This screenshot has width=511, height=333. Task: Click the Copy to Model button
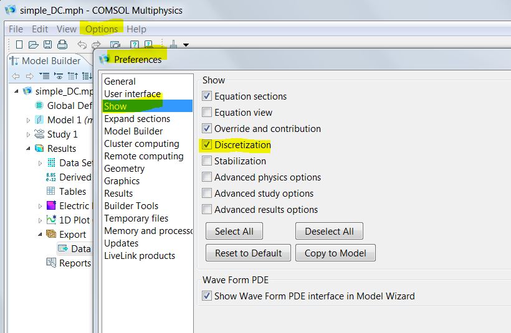point(335,253)
